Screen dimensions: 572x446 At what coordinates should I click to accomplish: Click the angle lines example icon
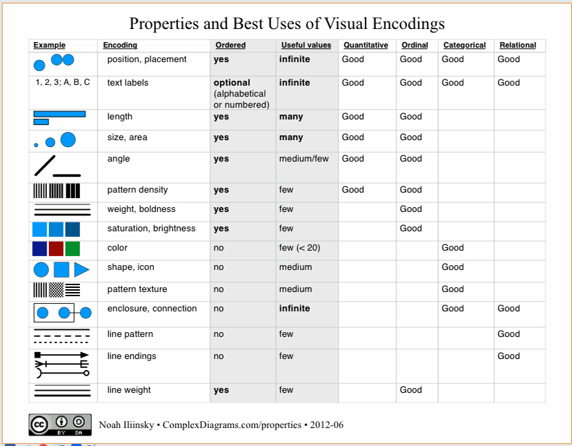(x=57, y=166)
